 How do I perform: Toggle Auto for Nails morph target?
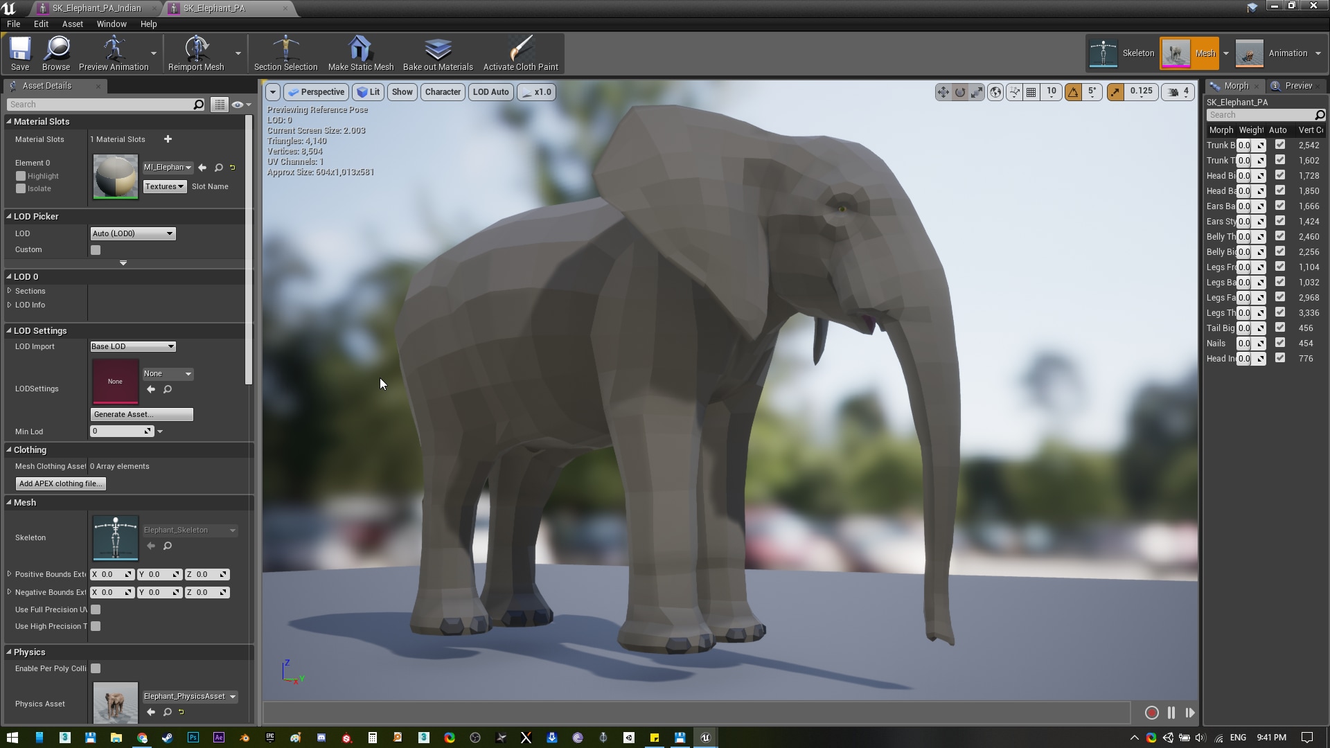pyautogui.click(x=1280, y=343)
